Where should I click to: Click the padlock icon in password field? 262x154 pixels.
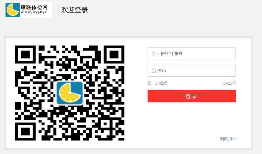tap(154, 70)
